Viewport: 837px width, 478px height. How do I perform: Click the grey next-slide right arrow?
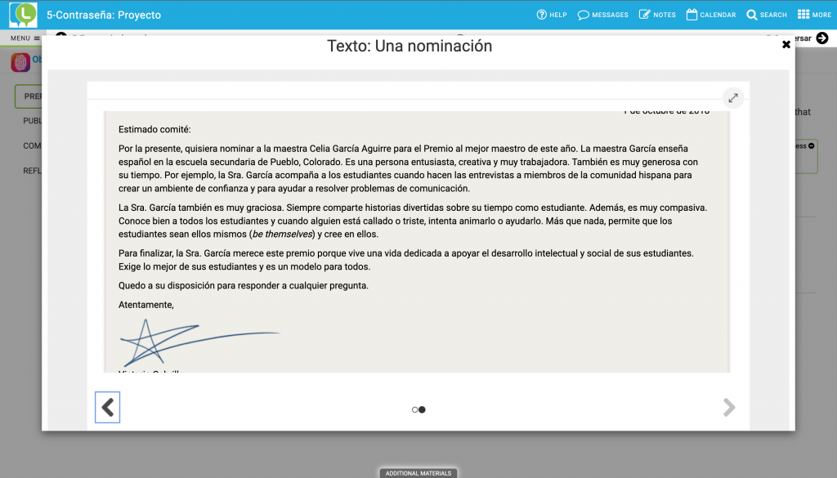729,408
